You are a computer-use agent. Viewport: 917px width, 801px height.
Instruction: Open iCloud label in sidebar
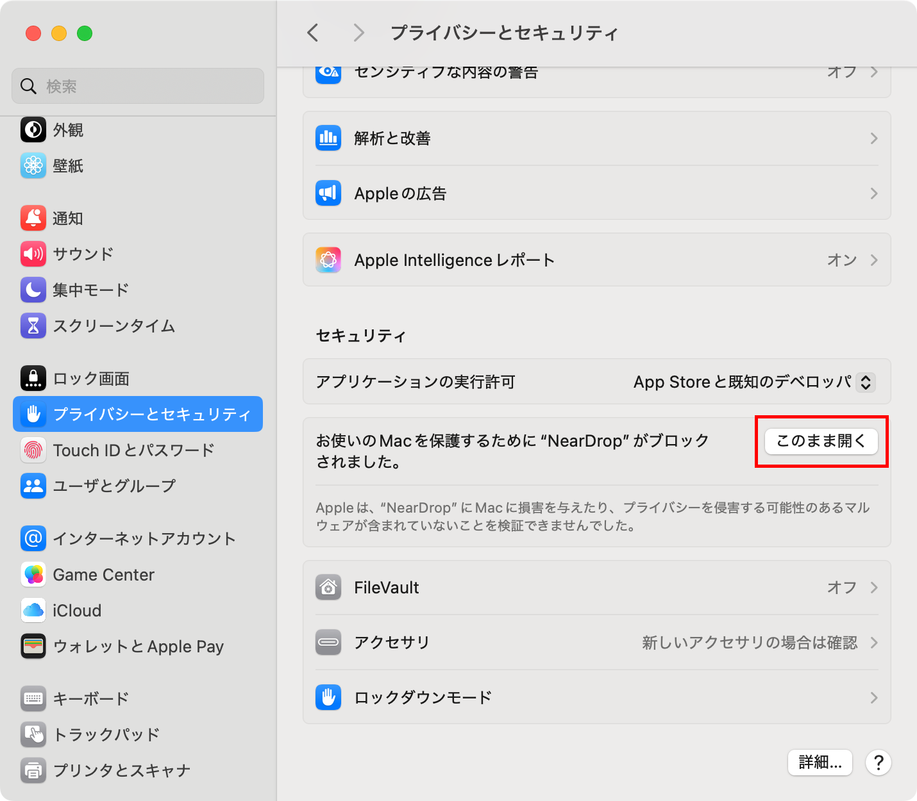click(x=77, y=611)
